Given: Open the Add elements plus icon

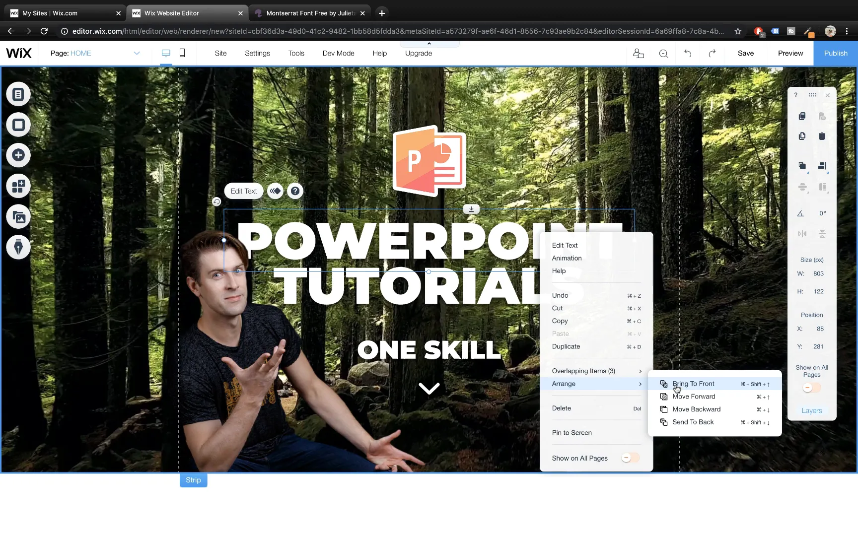Looking at the screenshot, I should tap(18, 155).
